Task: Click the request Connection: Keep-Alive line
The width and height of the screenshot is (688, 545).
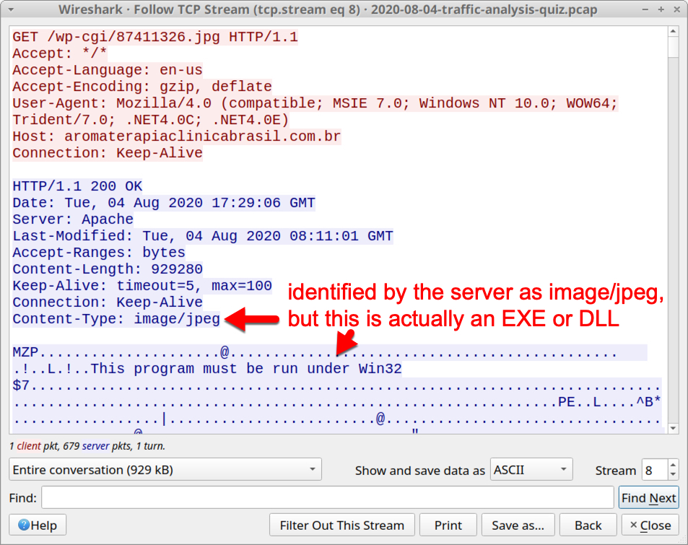Action: click(108, 153)
